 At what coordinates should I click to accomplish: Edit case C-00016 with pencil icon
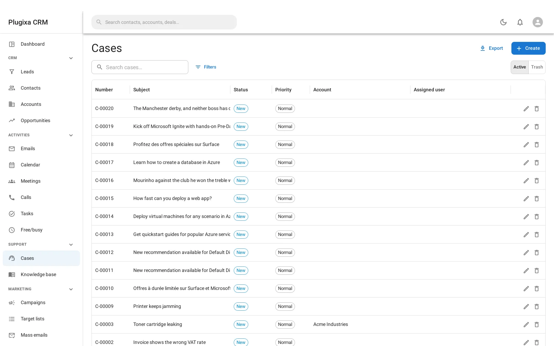click(x=526, y=181)
